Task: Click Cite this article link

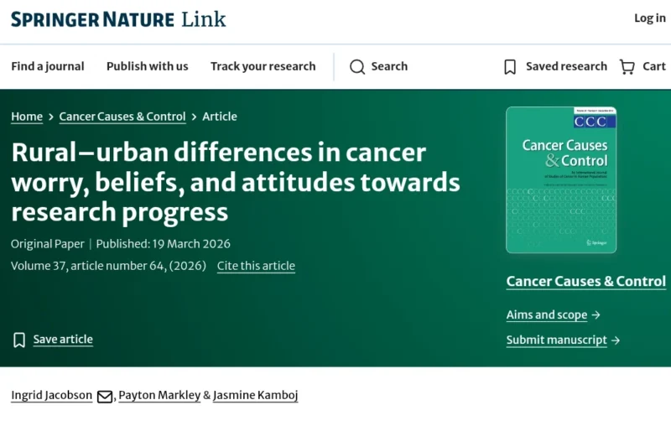Action: pyautogui.click(x=256, y=266)
